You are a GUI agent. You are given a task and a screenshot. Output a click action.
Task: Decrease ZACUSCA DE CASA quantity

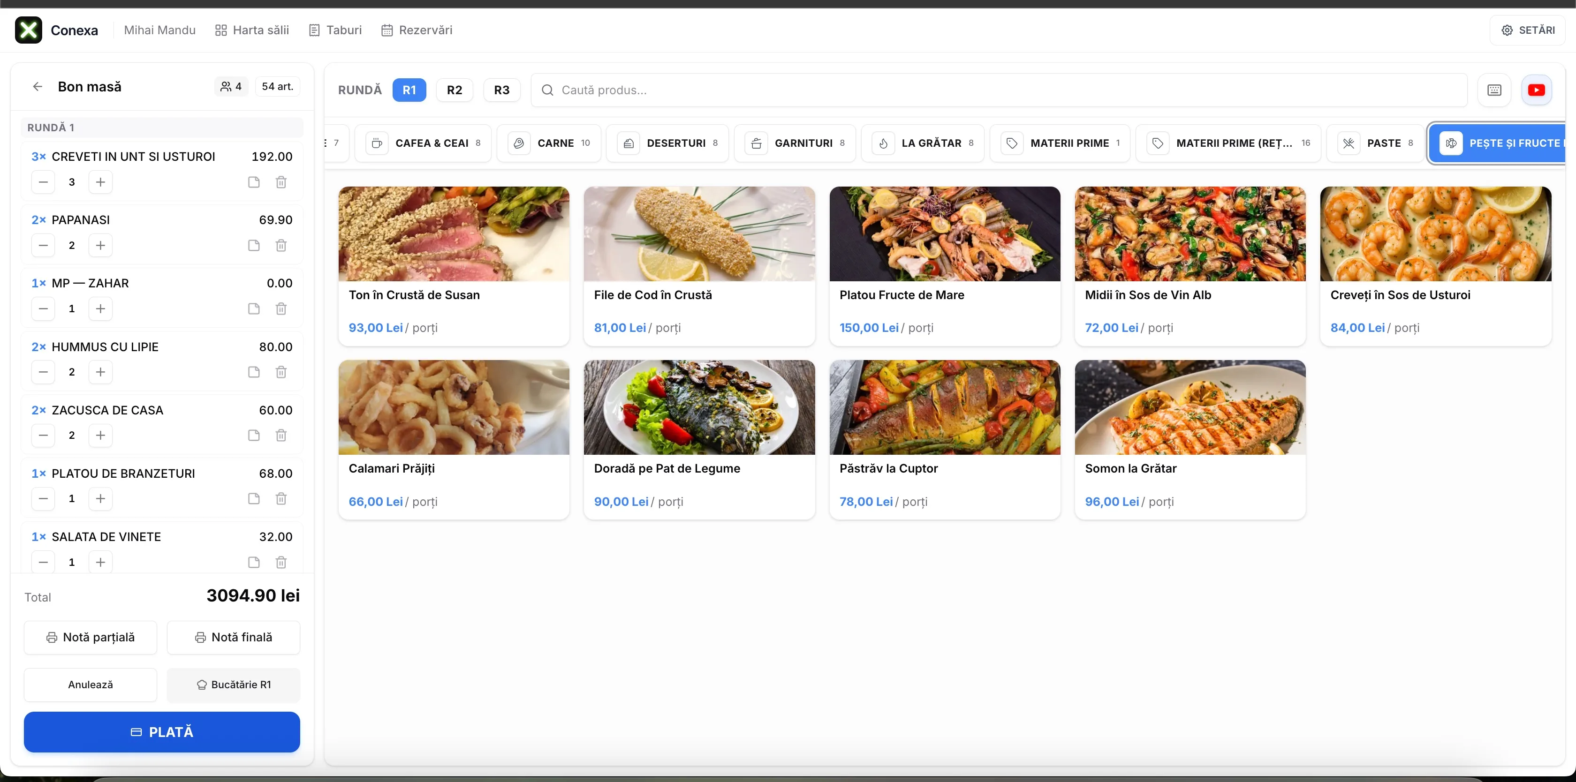click(x=43, y=436)
